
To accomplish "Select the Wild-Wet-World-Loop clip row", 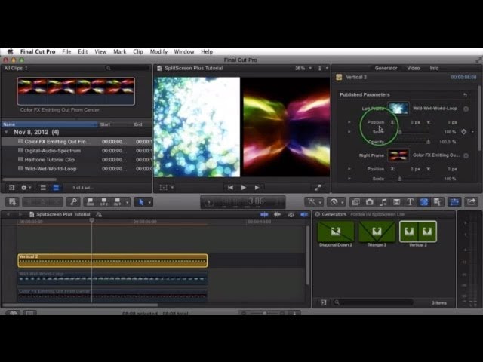I will (77, 169).
